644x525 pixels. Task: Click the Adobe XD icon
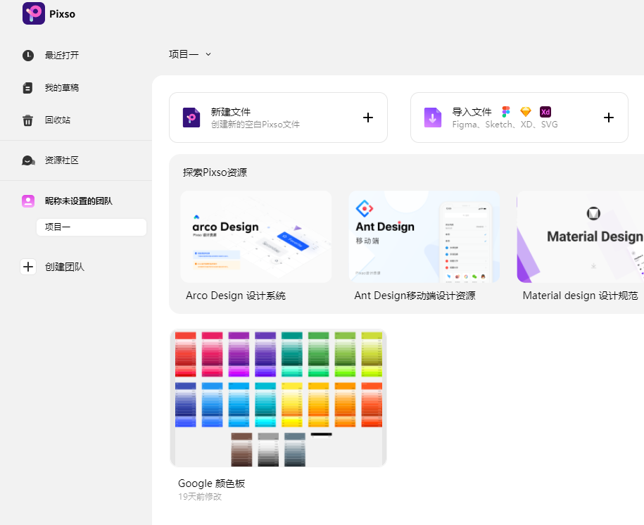(545, 112)
